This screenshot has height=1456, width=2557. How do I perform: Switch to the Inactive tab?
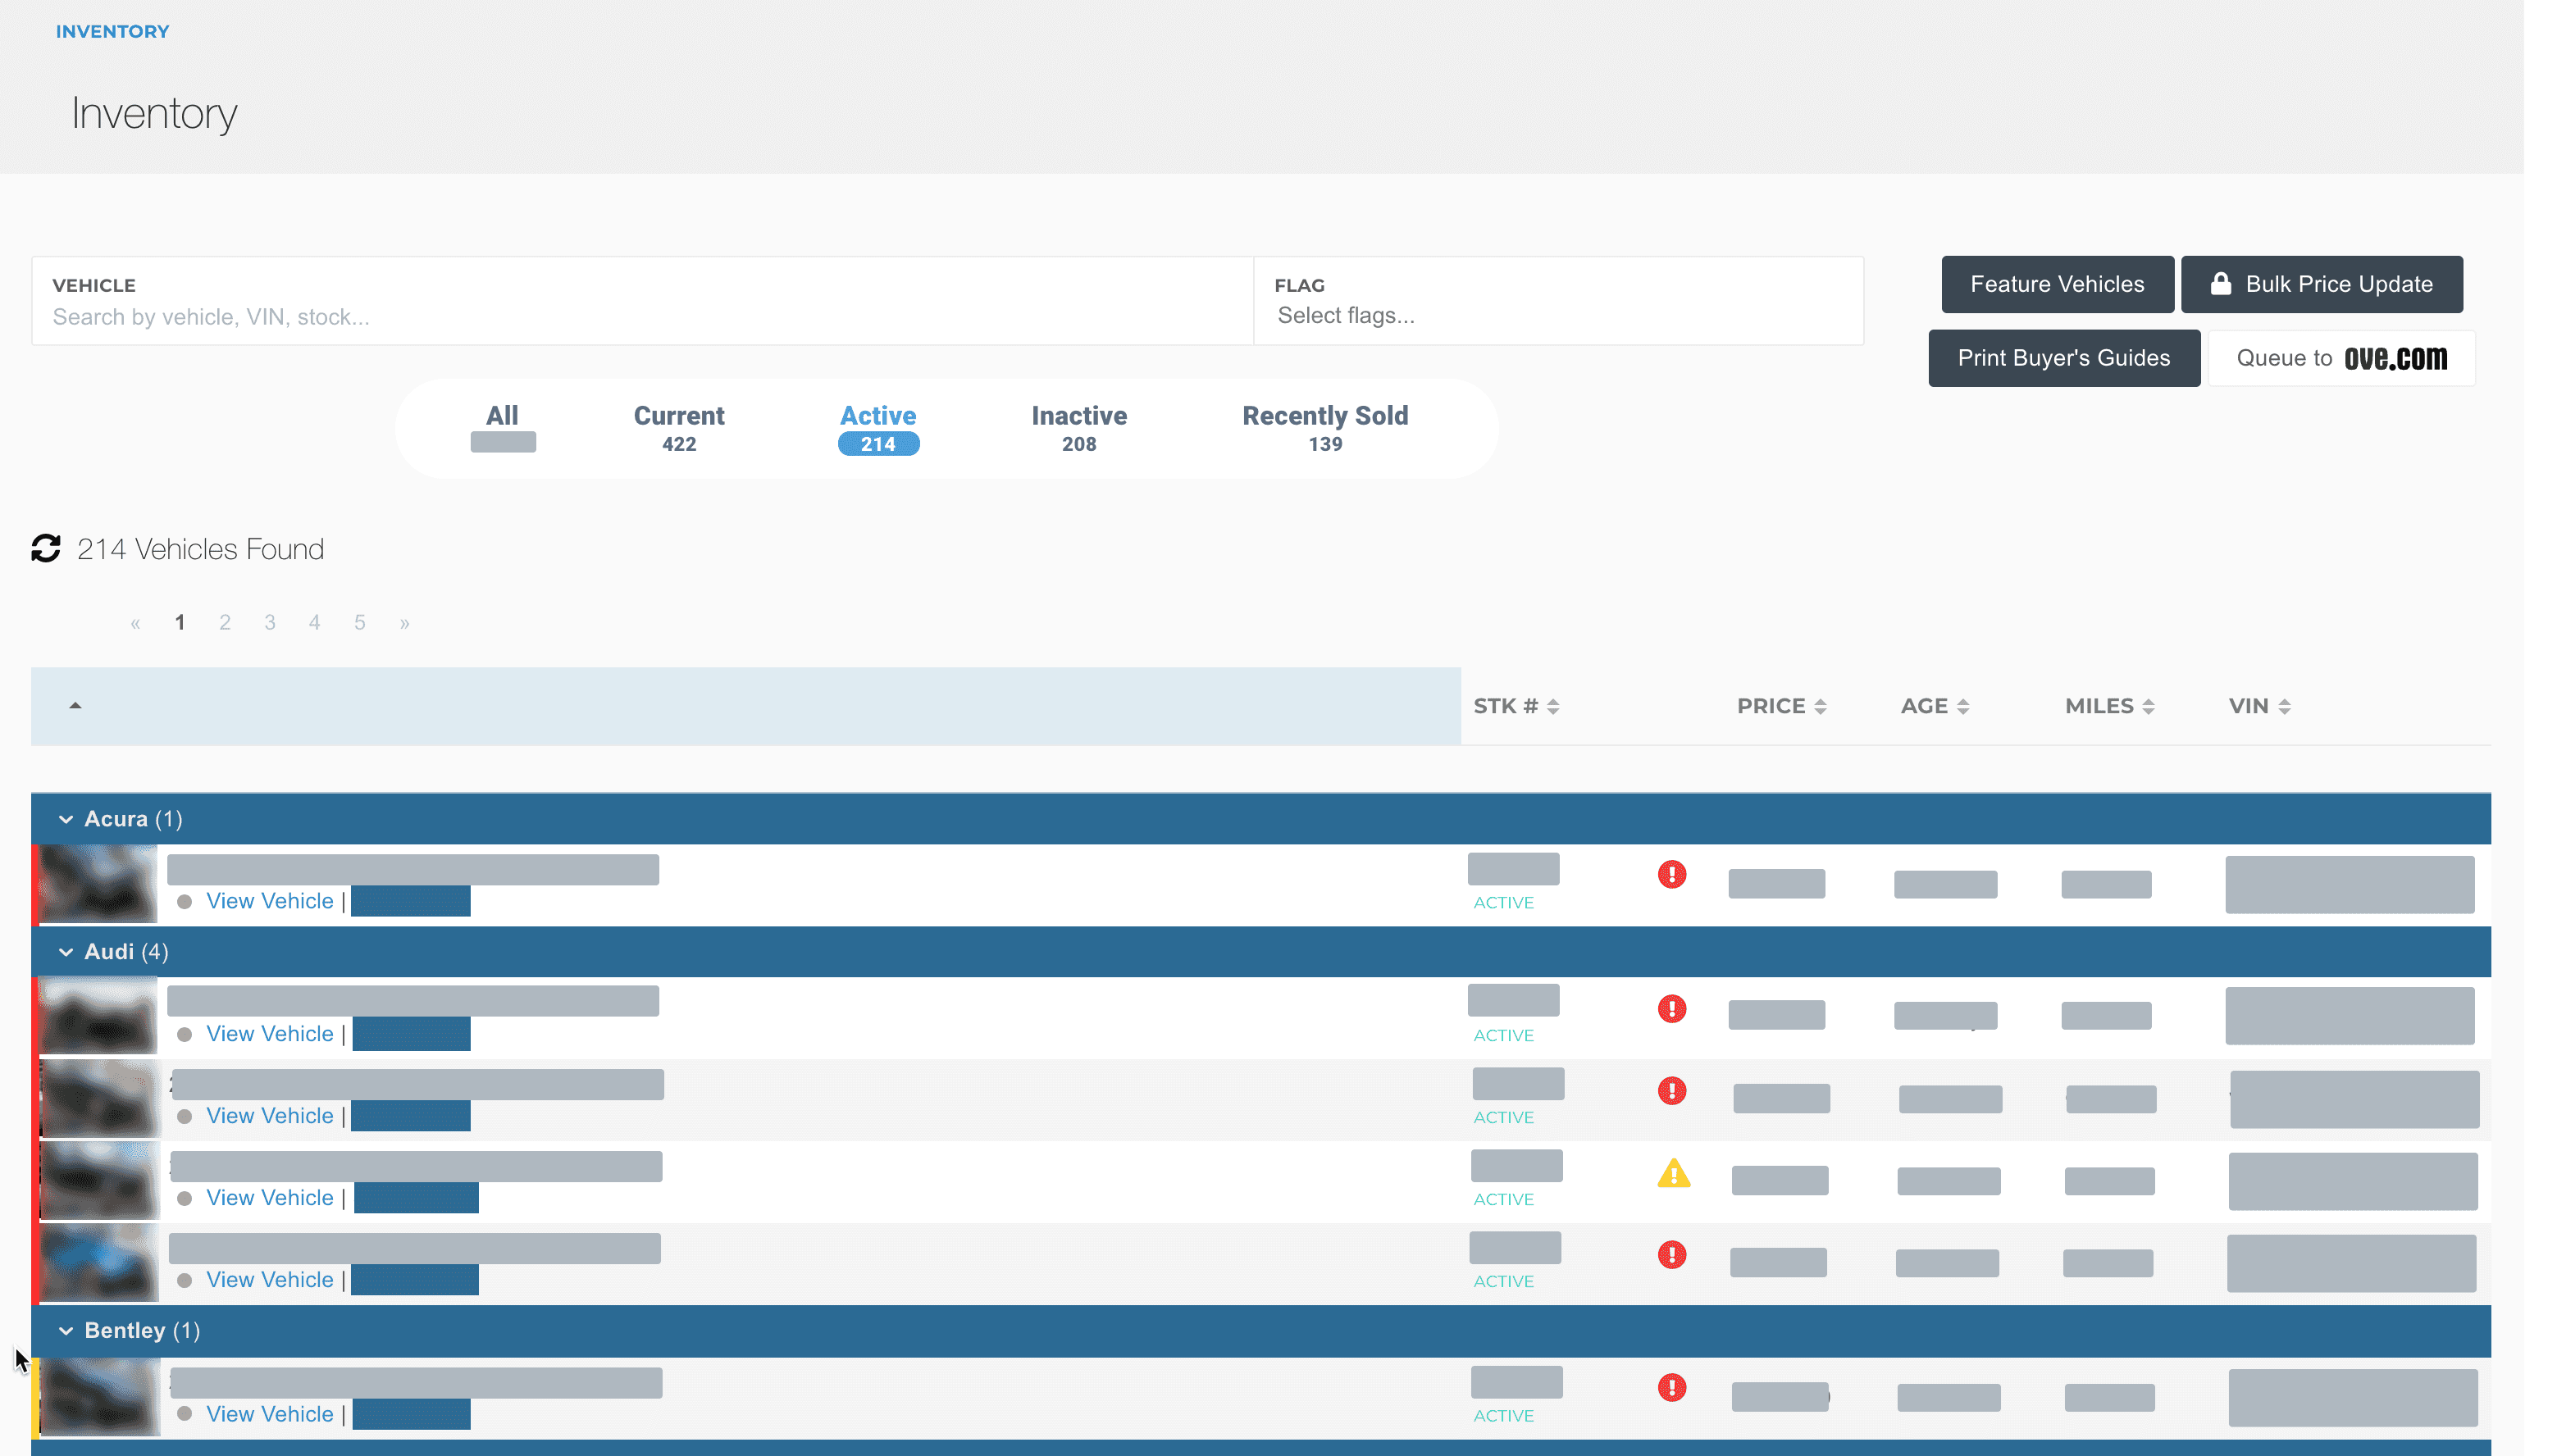[x=1078, y=427]
